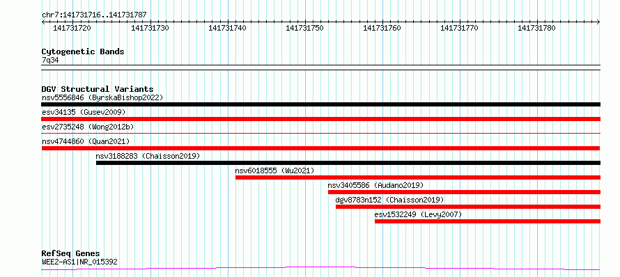Click the nsv5556846 (ByrskaBishop2022) variant label
The image size is (620, 277).
click(x=102, y=97)
